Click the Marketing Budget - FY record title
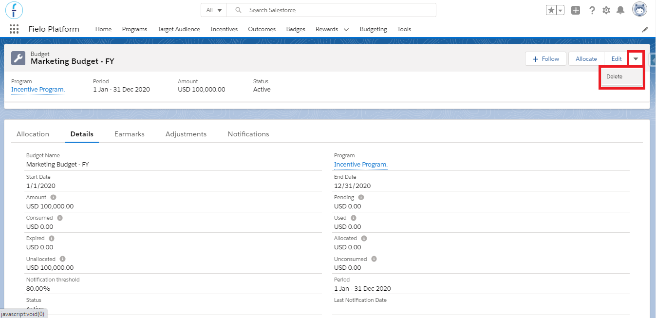 [73, 61]
